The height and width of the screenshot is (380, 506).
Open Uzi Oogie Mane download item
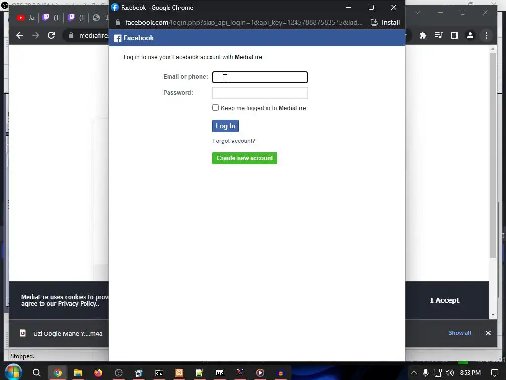tap(61, 333)
